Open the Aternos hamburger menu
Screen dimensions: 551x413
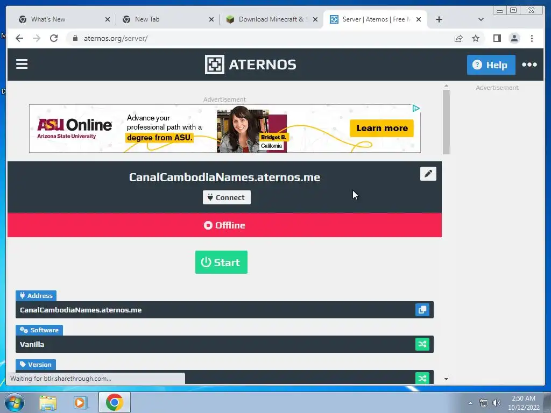click(22, 65)
